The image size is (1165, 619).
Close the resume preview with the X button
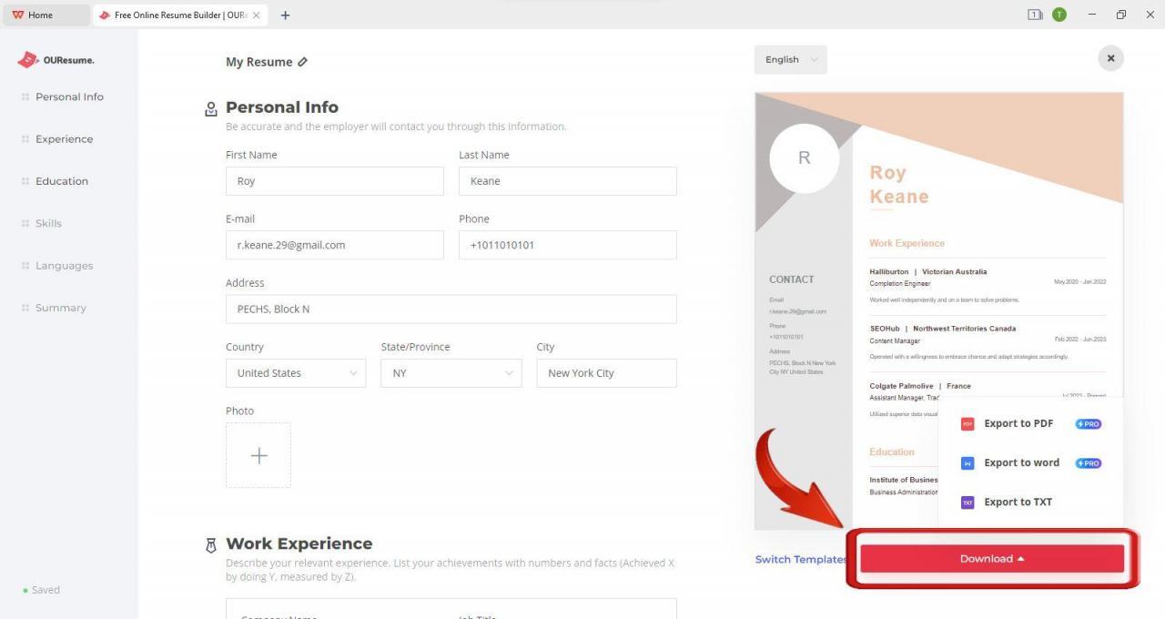pos(1110,58)
